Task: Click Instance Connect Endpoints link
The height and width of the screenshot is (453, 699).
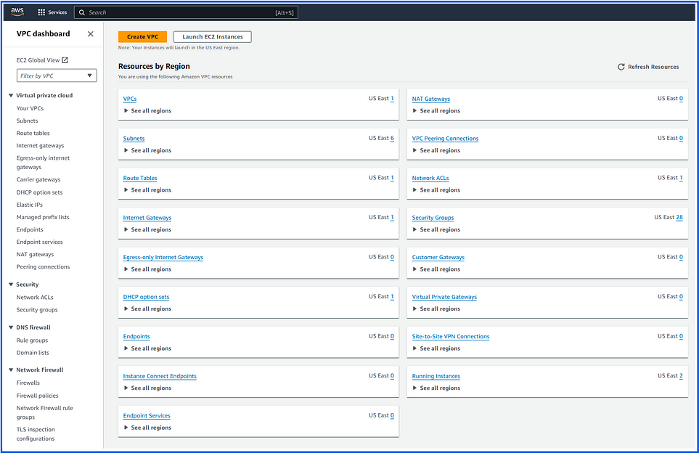Action: [160, 376]
